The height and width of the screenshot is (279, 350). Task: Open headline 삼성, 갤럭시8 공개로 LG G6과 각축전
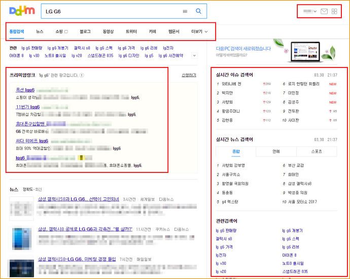[85, 229]
